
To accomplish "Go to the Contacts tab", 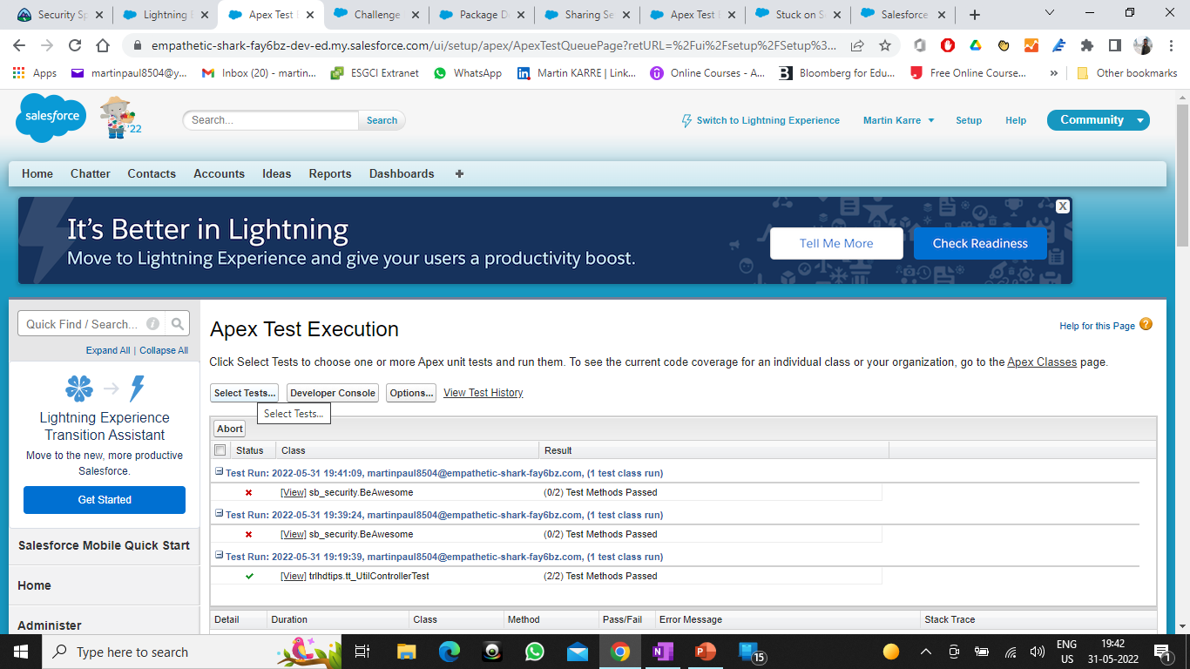I will pyautogui.click(x=152, y=174).
